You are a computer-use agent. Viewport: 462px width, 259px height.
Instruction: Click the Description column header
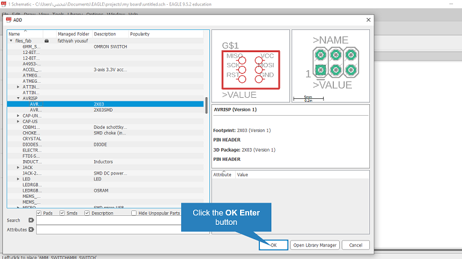[111, 34]
